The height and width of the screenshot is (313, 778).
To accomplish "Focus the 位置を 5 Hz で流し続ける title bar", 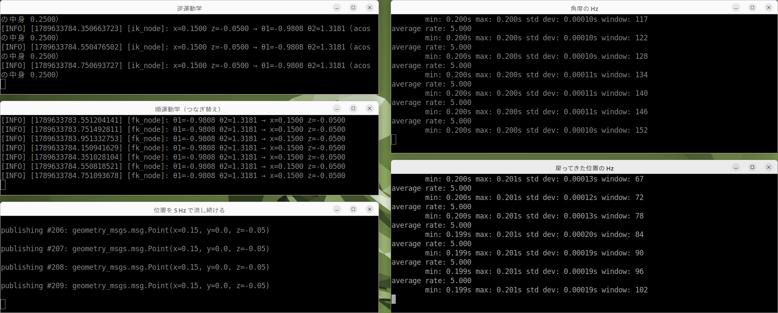I will [x=189, y=209].
